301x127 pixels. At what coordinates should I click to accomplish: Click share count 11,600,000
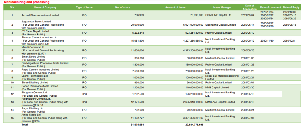(137, 50)
